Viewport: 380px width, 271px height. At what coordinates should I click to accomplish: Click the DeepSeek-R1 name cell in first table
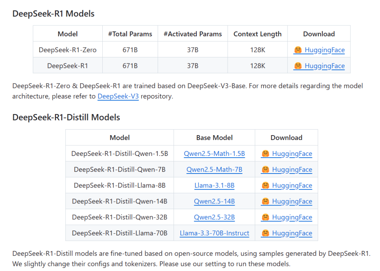coord(68,66)
